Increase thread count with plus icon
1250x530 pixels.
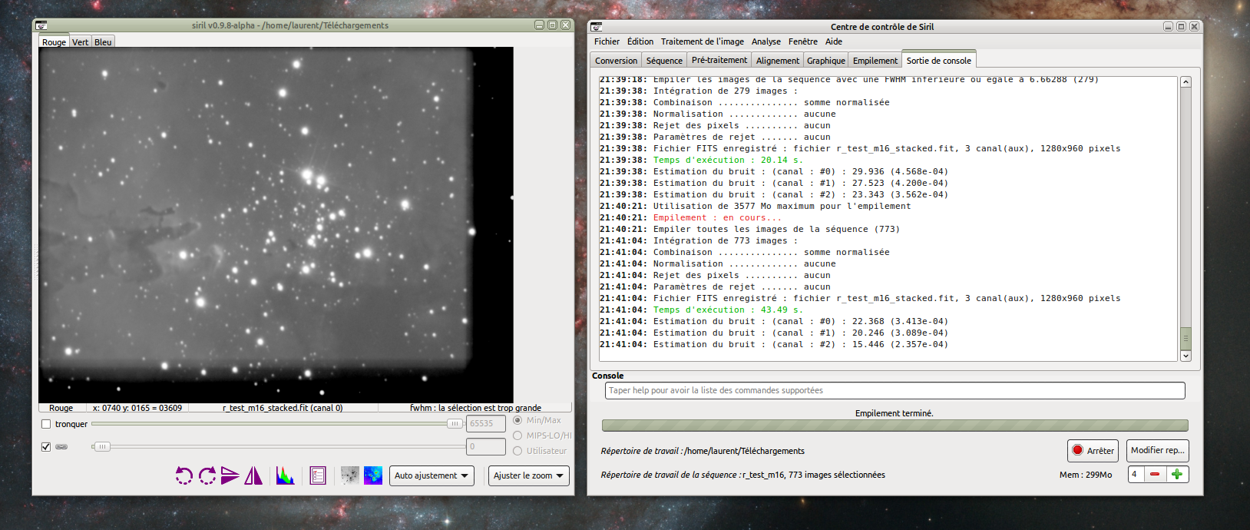(x=1176, y=475)
